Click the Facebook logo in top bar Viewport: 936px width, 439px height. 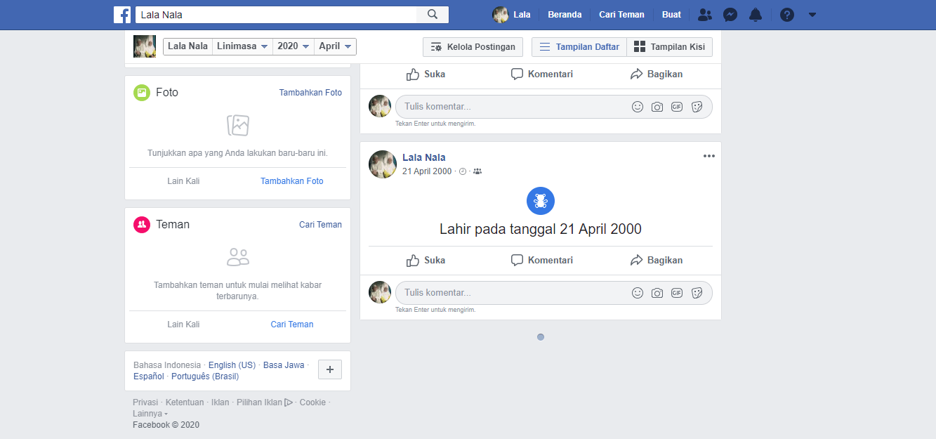(122, 15)
